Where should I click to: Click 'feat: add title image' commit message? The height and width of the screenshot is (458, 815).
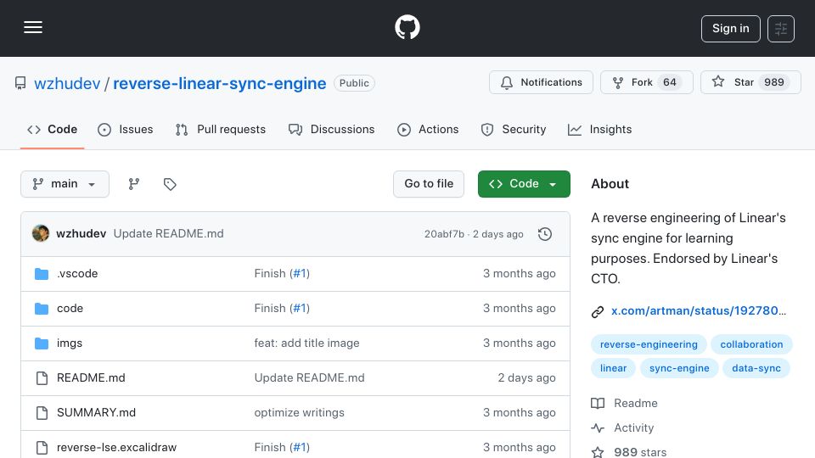306,343
